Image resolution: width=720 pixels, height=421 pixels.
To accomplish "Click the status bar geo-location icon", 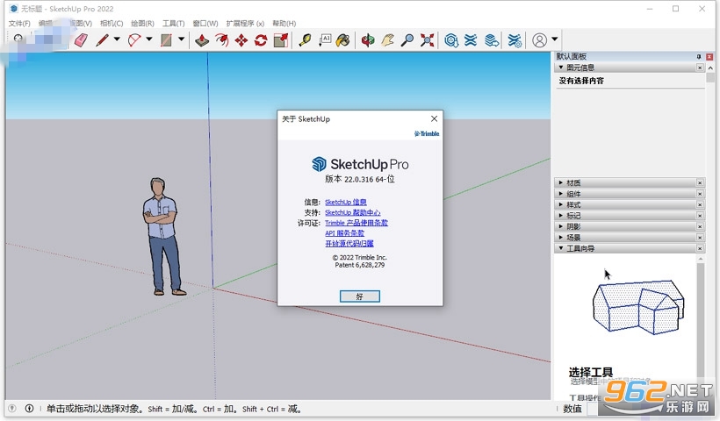I will (12, 408).
